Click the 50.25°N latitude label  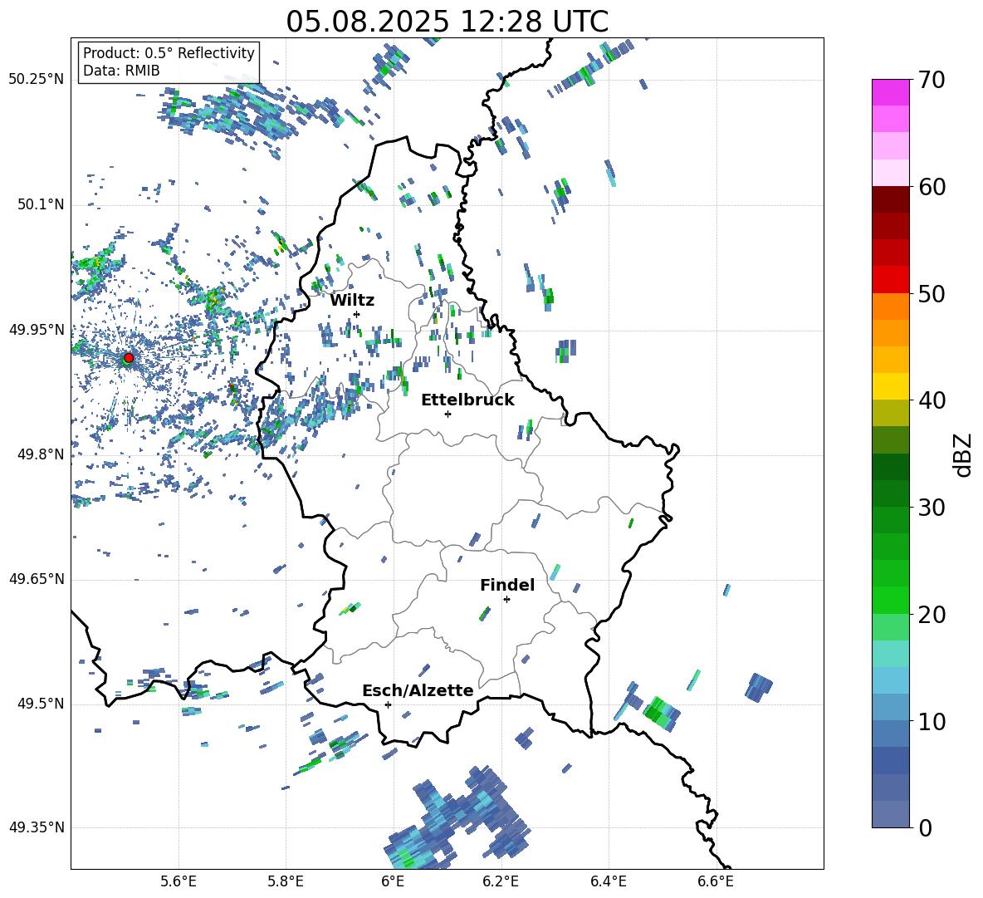coord(37,80)
